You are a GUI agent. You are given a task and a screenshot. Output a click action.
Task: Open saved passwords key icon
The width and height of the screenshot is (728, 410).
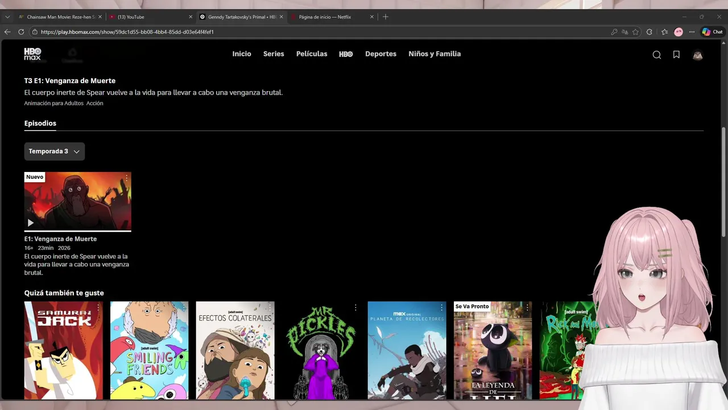[614, 32]
